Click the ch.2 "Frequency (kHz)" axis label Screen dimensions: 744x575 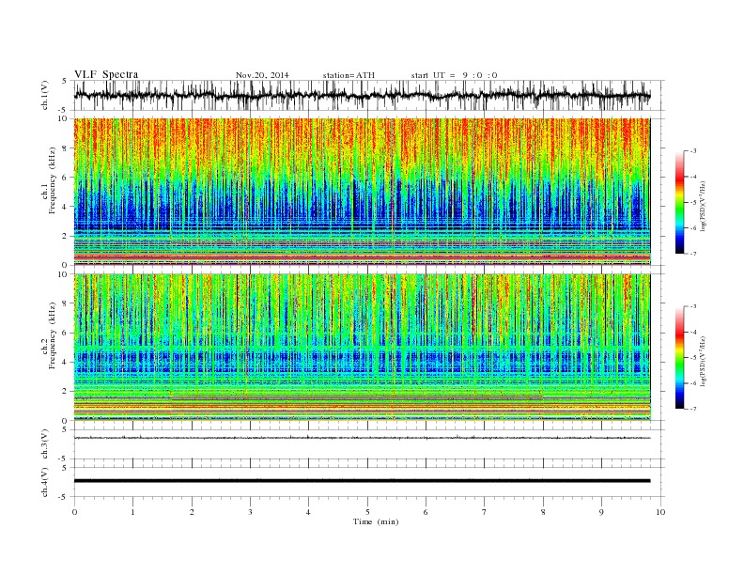point(52,335)
